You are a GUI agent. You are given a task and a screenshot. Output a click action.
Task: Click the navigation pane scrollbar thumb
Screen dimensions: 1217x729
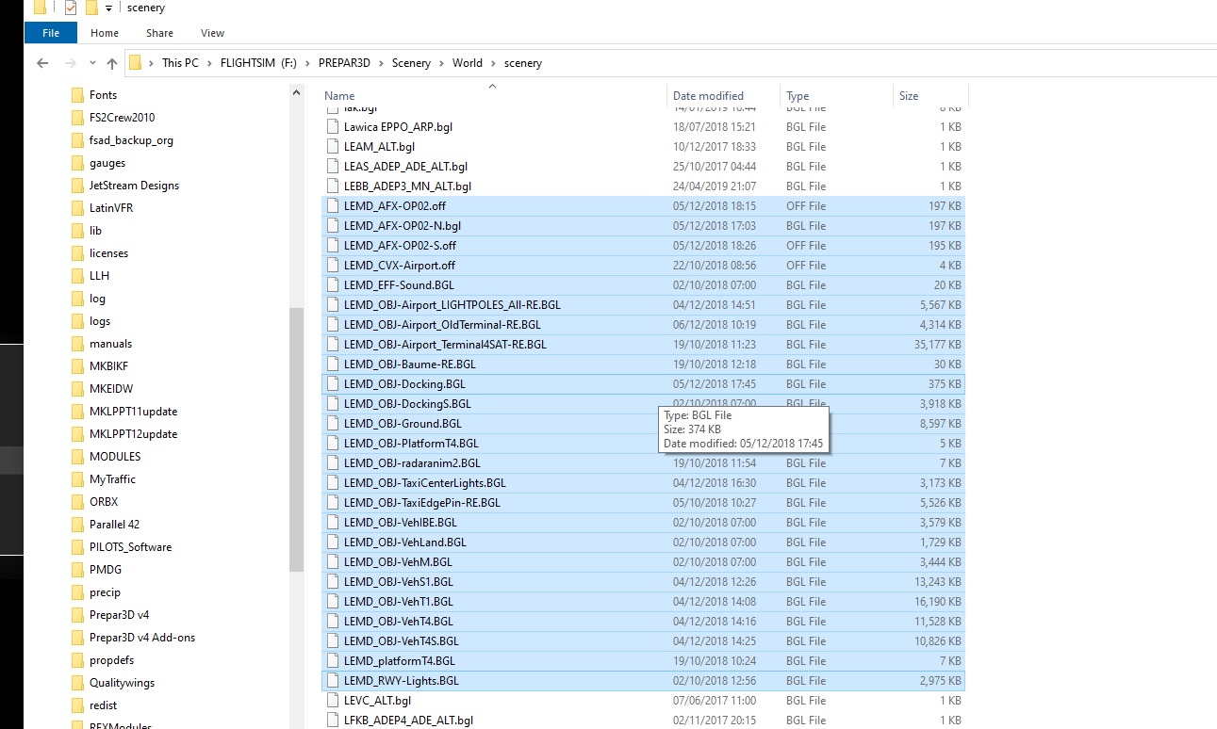[297, 439]
